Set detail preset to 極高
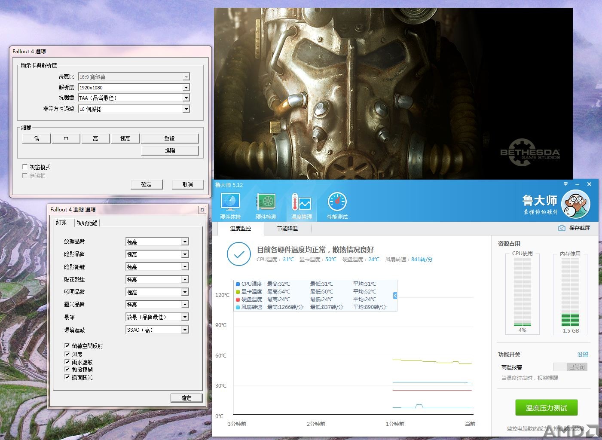The width and height of the screenshot is (602, 440). [125, 138]
